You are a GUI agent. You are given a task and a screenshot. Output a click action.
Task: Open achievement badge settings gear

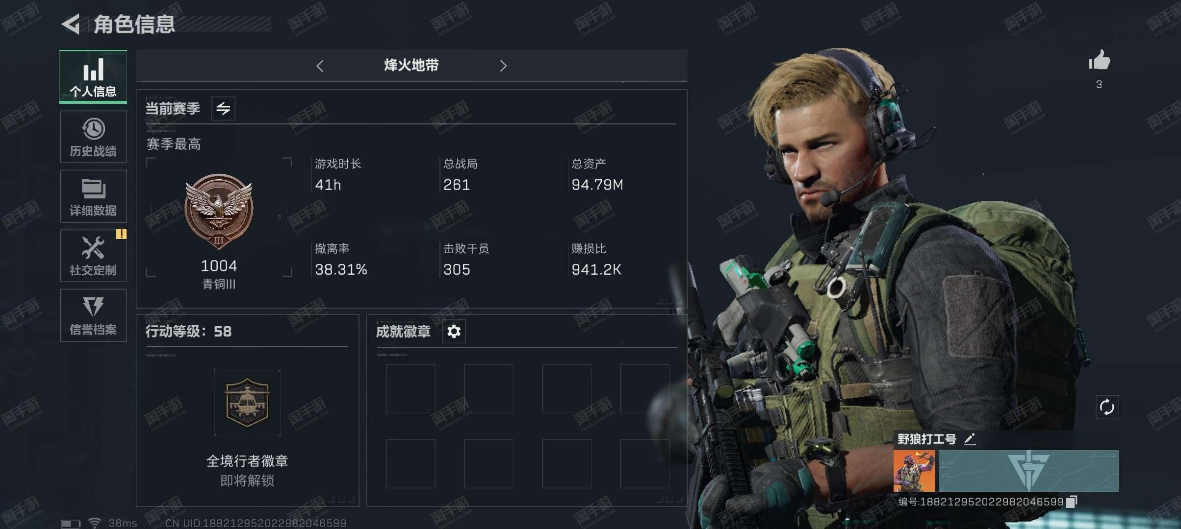[x=454, y=332]
